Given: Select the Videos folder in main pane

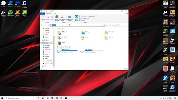Looking at the screenshot, I should 61,43.
